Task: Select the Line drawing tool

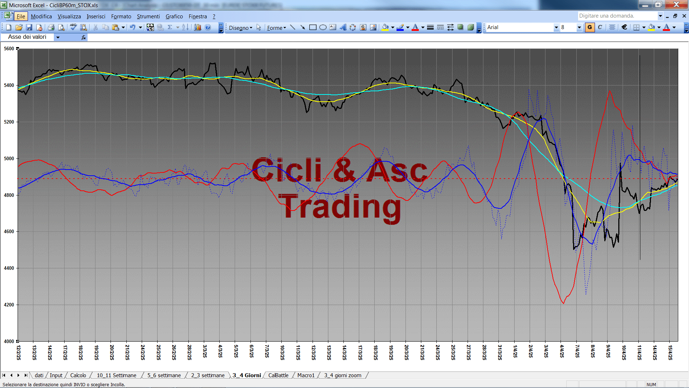Action: [292, 27]
